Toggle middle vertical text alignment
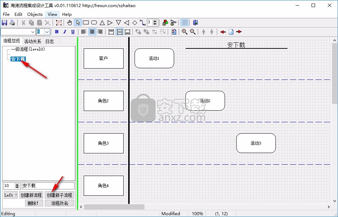The width and height of the screenshot is (338, 217). 119,32
